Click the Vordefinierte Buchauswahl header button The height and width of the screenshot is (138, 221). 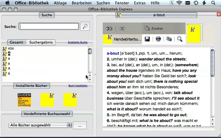(x=47, y=114)
